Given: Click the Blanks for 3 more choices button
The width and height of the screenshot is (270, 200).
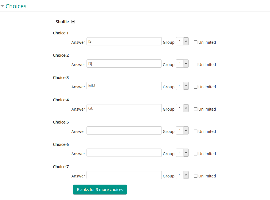Looking at the screenshot, I should pos(100,189).
